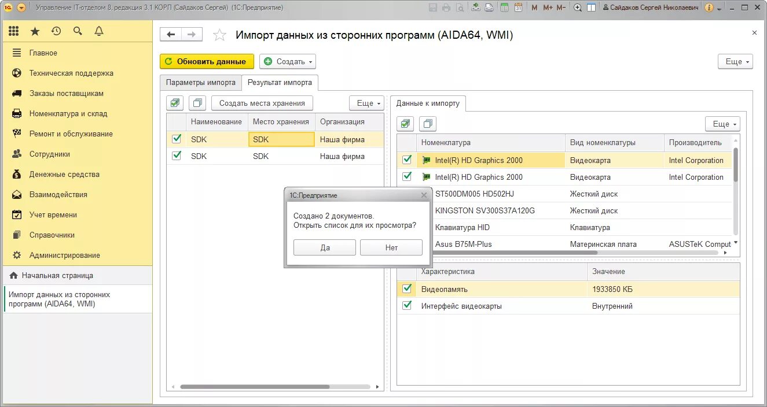The image size is (767, 407).
Task: Select the Место хранения cell SDK in first row
Action: (x=281, y=139)
